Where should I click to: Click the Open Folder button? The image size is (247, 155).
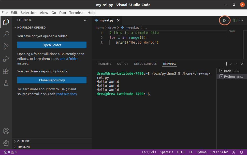click(x=52, y=45)
